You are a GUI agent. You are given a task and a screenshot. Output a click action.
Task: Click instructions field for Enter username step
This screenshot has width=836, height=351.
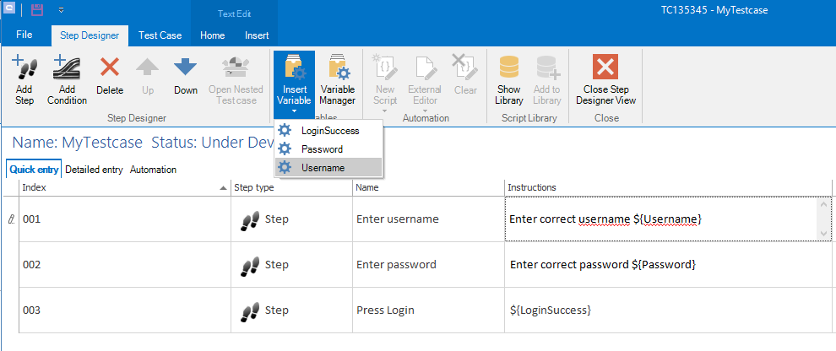pos(659,219)
